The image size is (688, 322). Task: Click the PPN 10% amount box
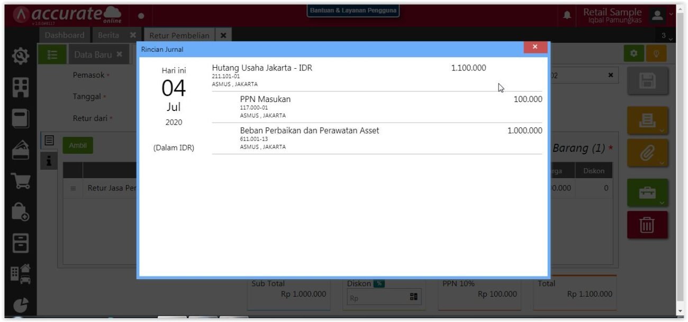[x=479, y=292]
